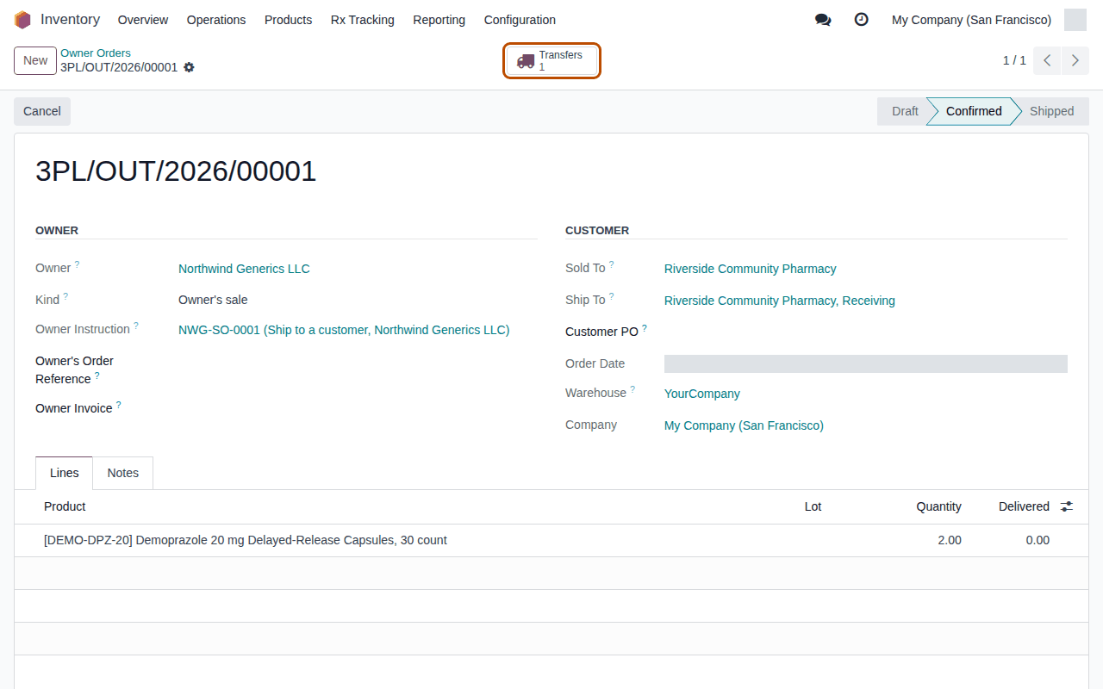Show help tooltip for Owner's Order Reference
Screen dimensions: 1103x689
pyautogui.click(x=97, y=376)
